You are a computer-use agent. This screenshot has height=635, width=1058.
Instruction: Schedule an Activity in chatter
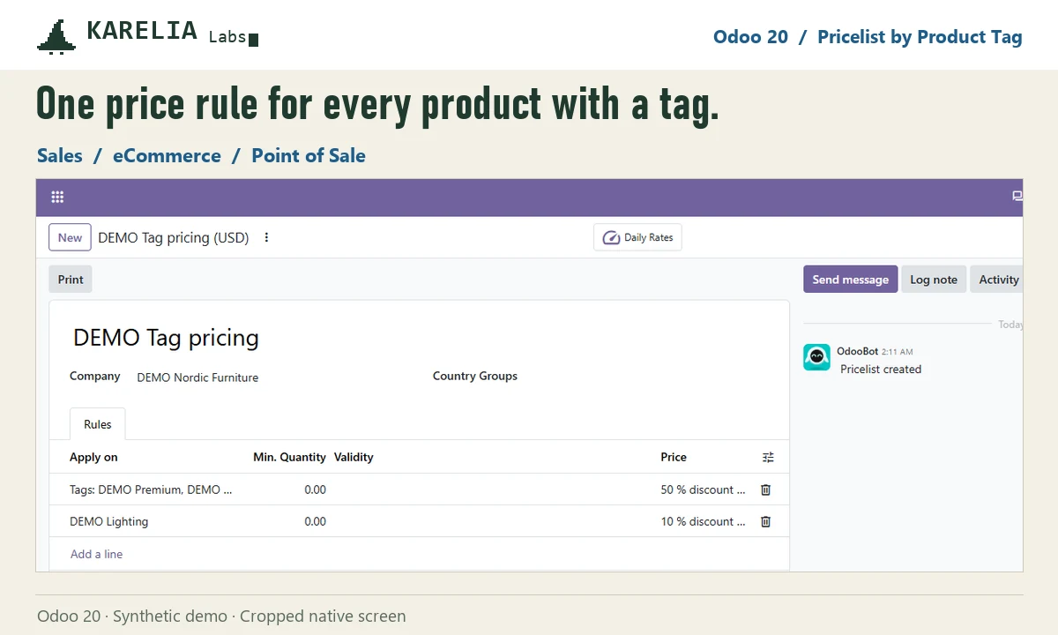coord(998,280)
